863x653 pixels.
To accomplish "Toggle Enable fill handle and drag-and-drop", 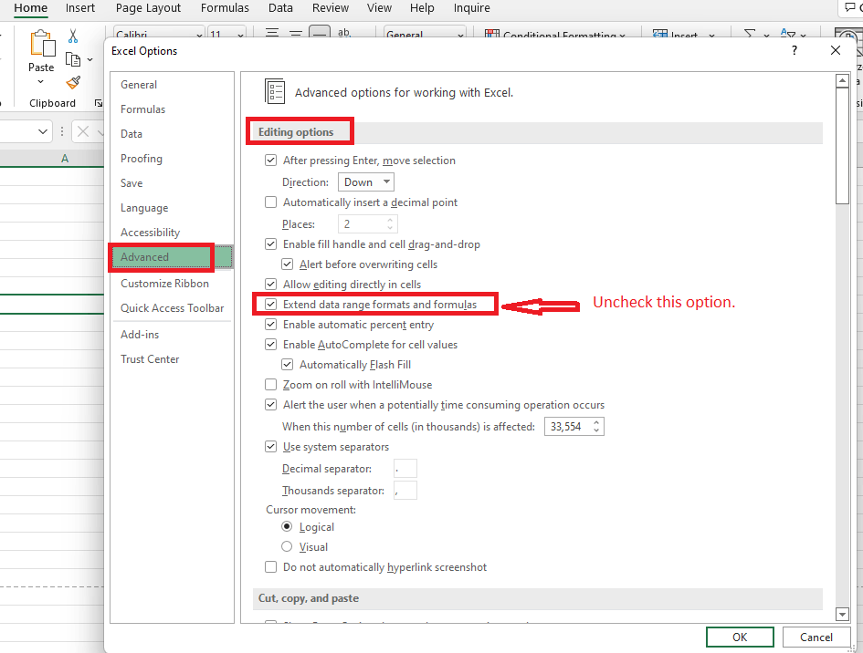I will pyautogui.click(x=271, y=244).
